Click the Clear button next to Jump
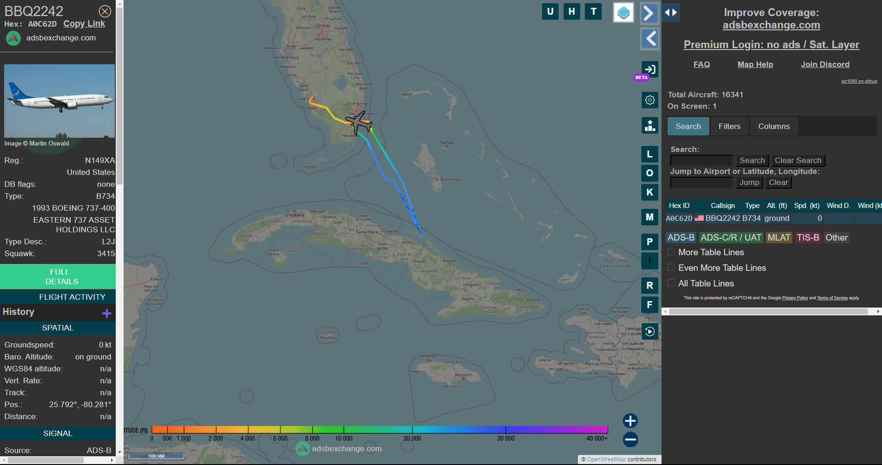This screenshot has height=465, width=882. click(779, 182)
